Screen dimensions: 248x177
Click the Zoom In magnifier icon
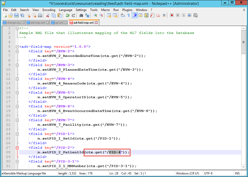coord(95,16)
